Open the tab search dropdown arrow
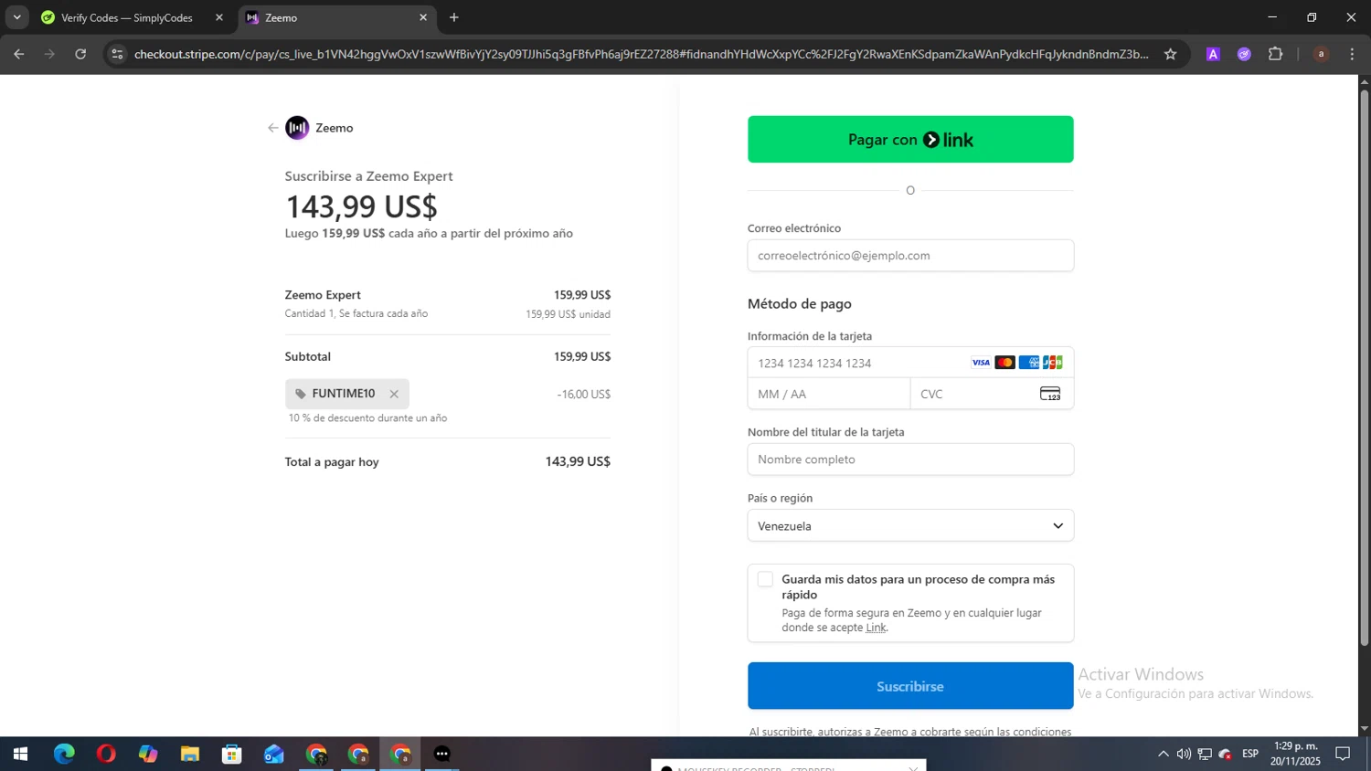The width and height of the screenshot is (1371, 771). (x=16, y=17)
